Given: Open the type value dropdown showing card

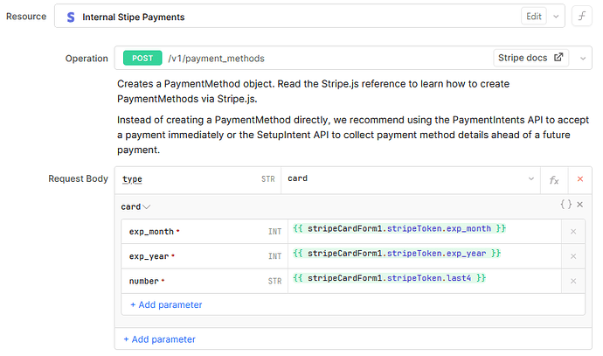Looking at the screenshot, I should (411, 179).
